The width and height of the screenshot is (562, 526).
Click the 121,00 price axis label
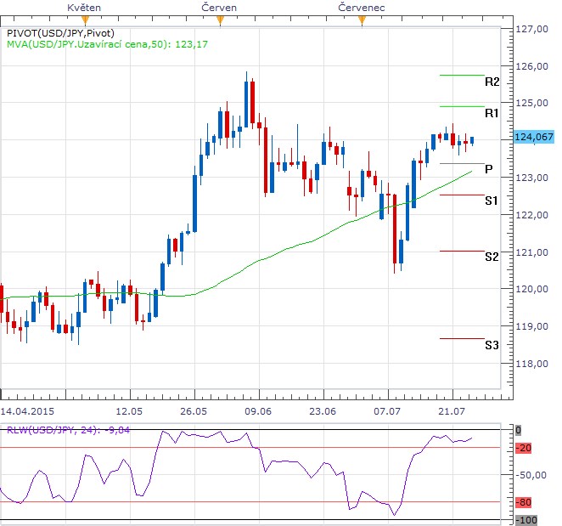[x=532, y=252]
